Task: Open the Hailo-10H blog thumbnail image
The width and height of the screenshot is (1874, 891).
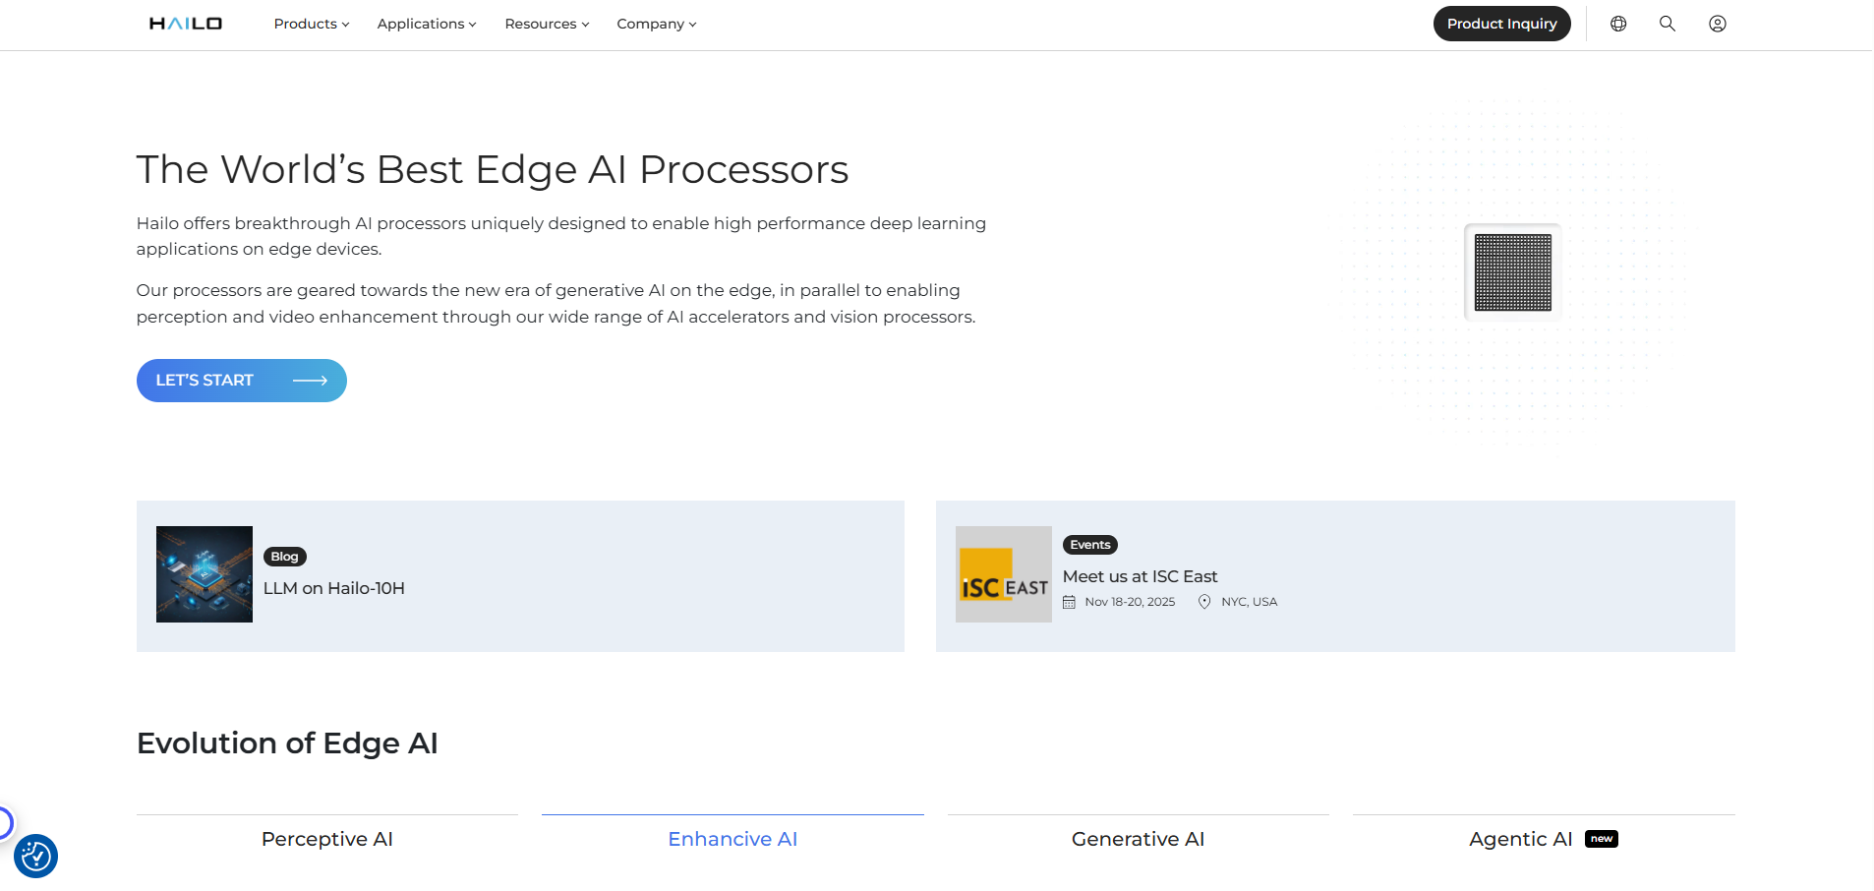Action: click(x=205, y=574)
